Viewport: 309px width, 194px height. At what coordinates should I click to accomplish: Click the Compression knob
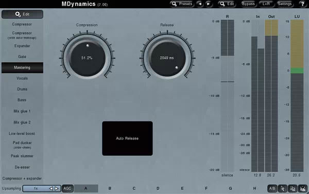87,58
